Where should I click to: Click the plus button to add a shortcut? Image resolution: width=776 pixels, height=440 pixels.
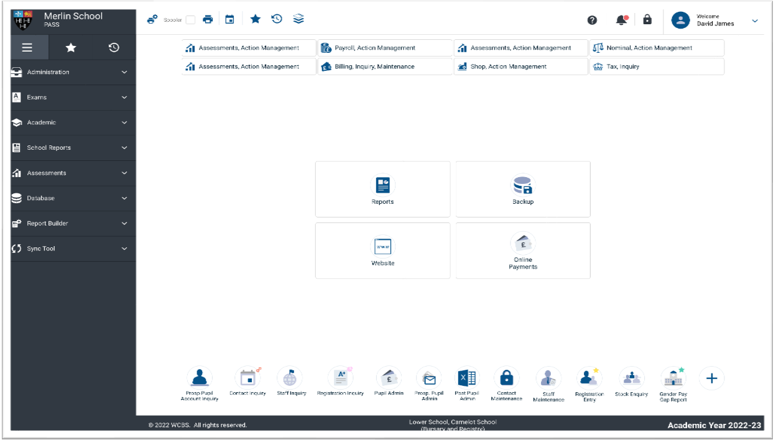(x=711, y=378)
